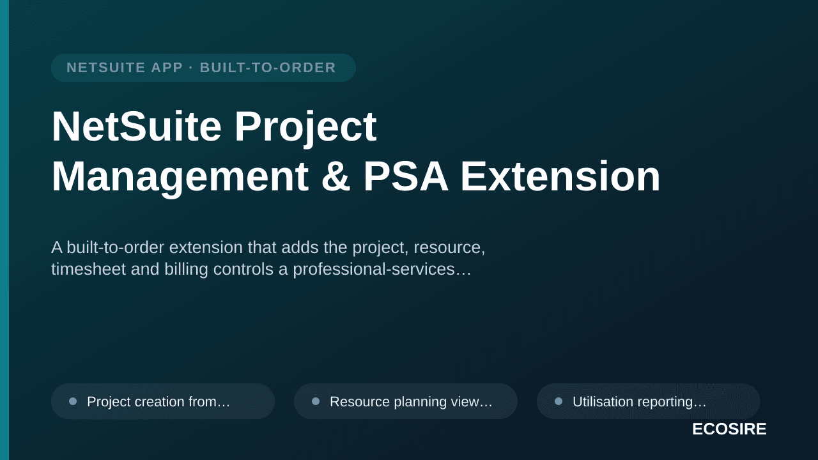Click the "NETSUITE APP · BUILT-TO-ORDER" badge
818x460 pixels.
[203, 68]
